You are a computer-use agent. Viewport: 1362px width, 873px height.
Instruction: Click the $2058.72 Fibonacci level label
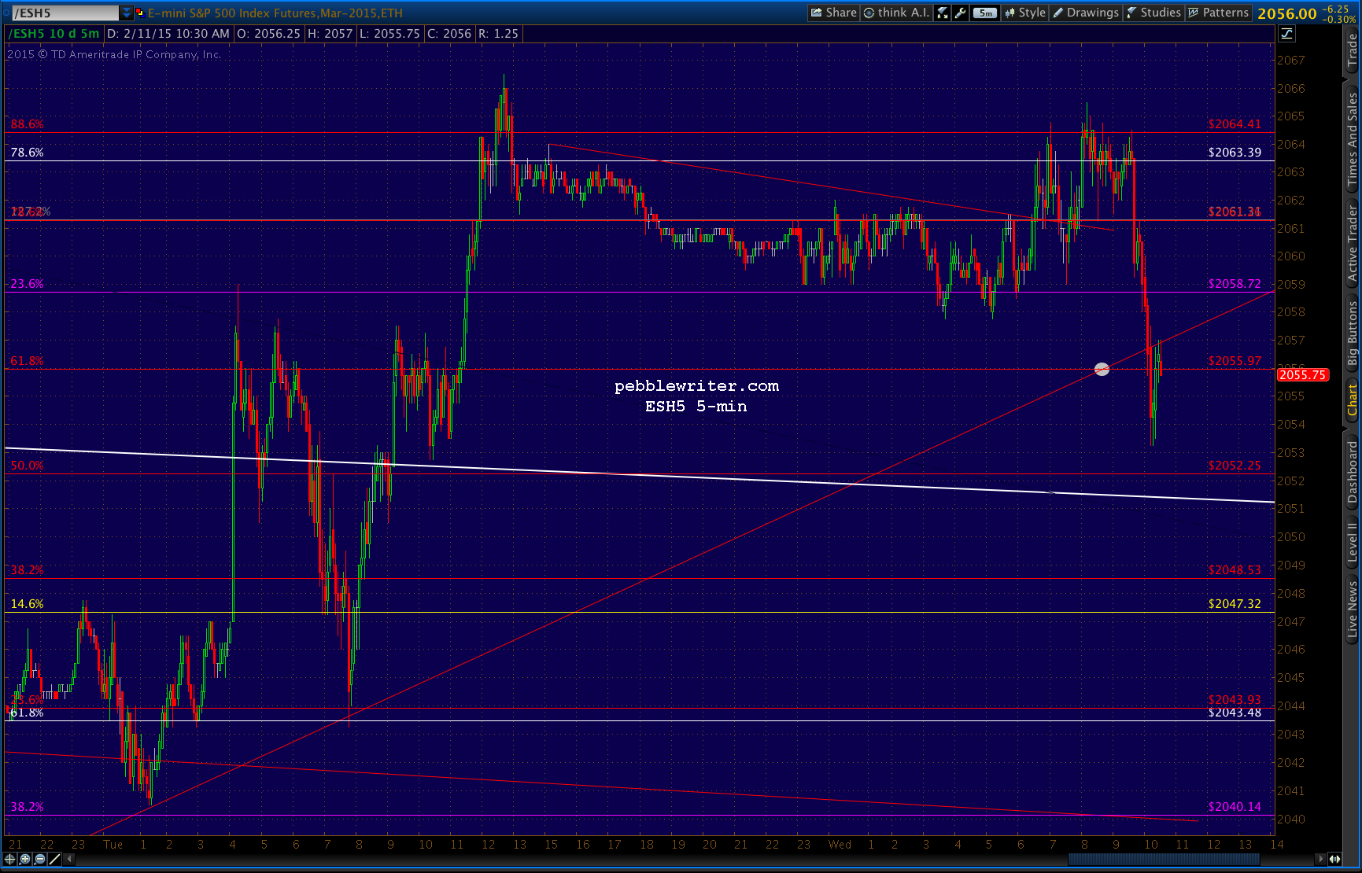(x=1235, y=284)
